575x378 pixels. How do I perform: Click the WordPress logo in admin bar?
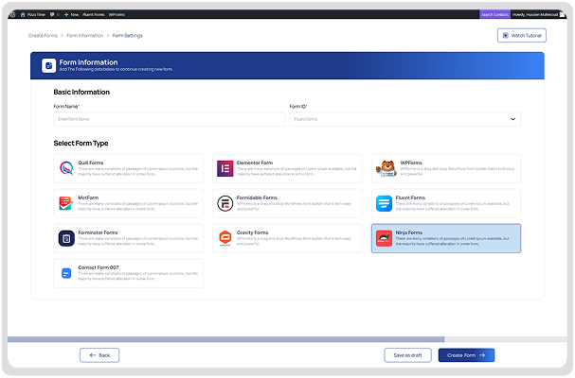click(x=13, y=14)
